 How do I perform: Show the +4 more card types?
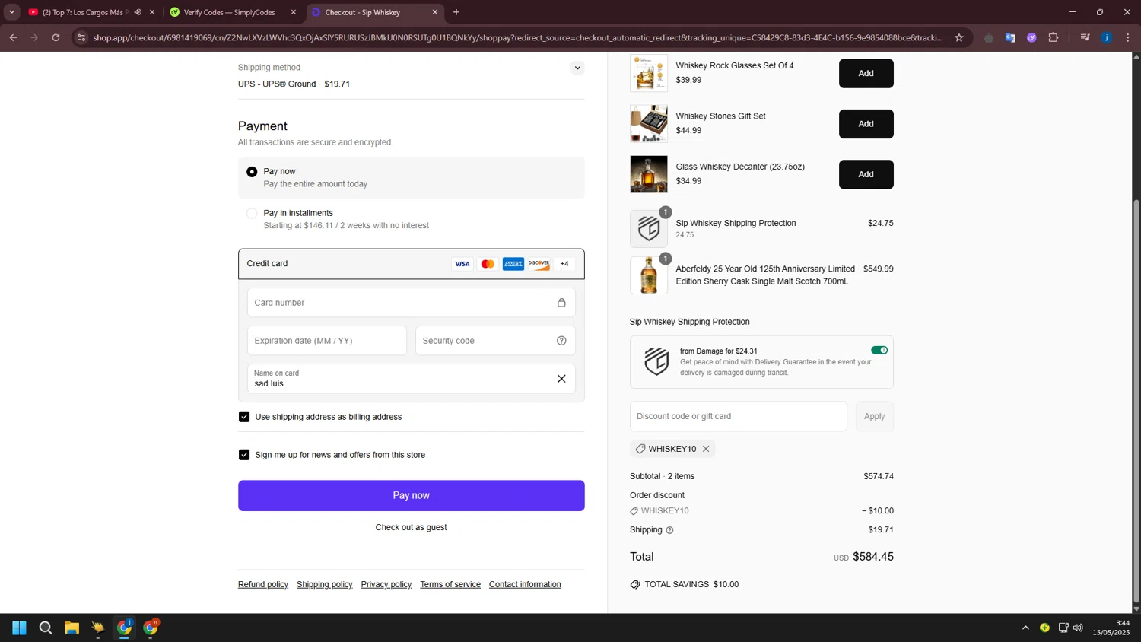coord(564,264)
